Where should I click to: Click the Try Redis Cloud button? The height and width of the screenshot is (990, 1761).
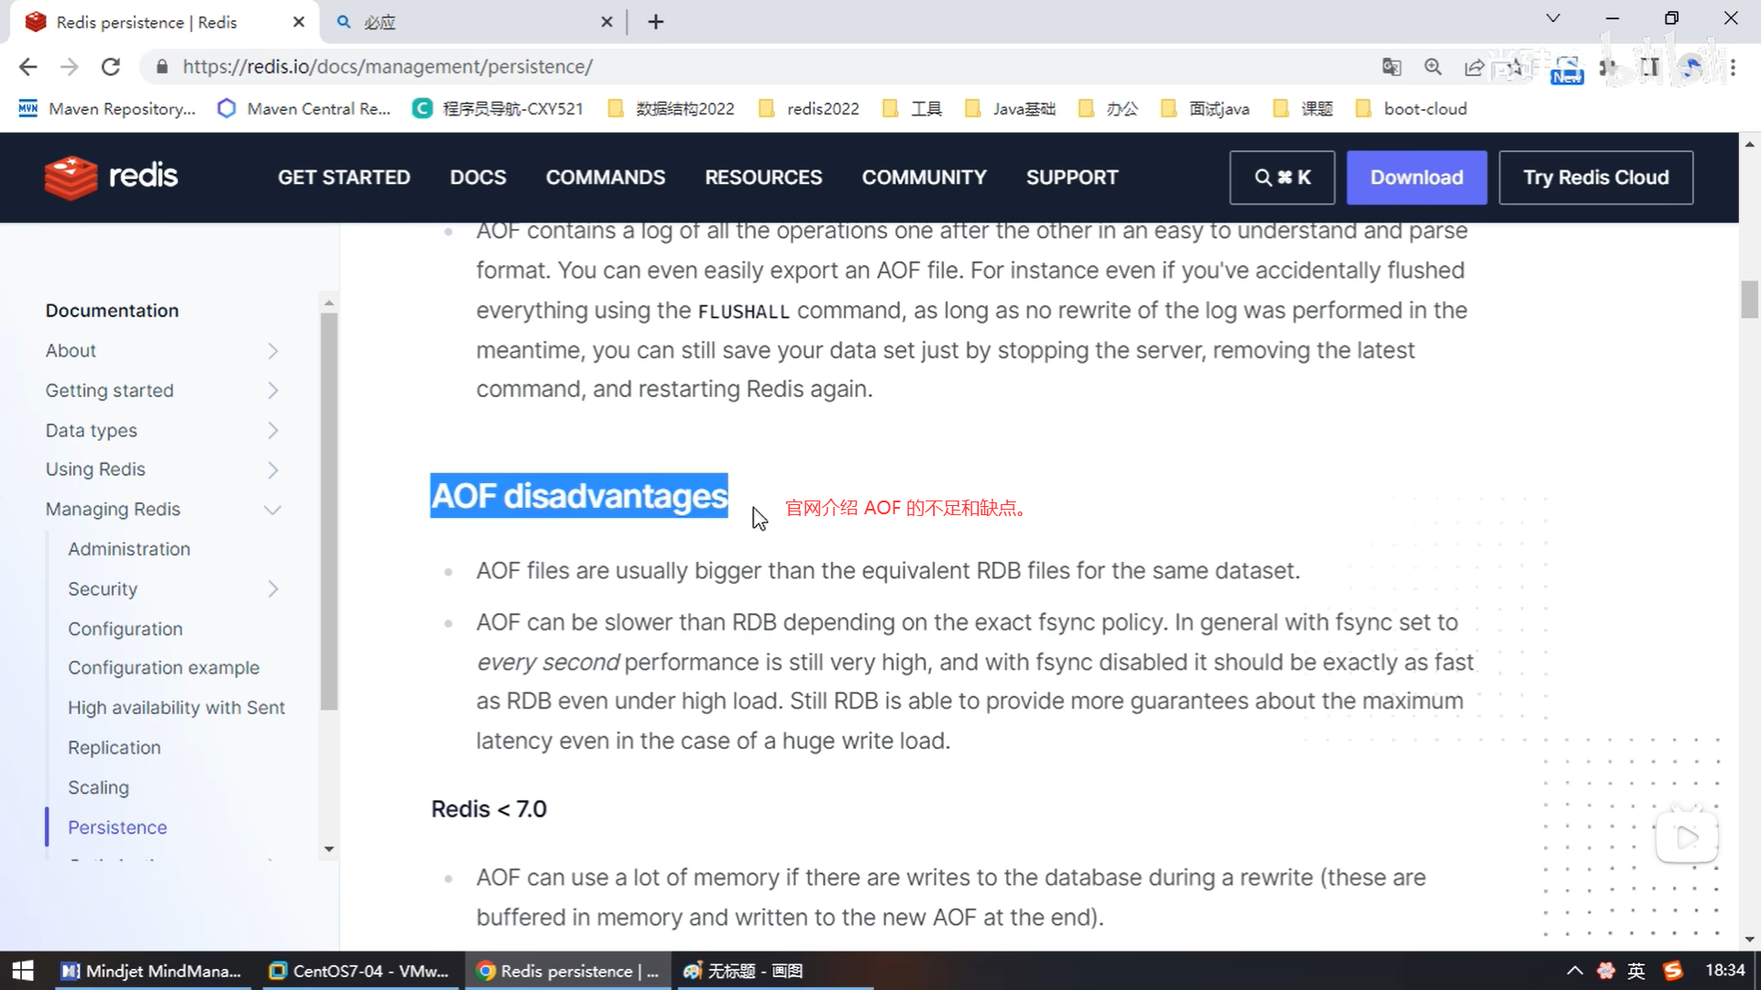pos(1595,178)
